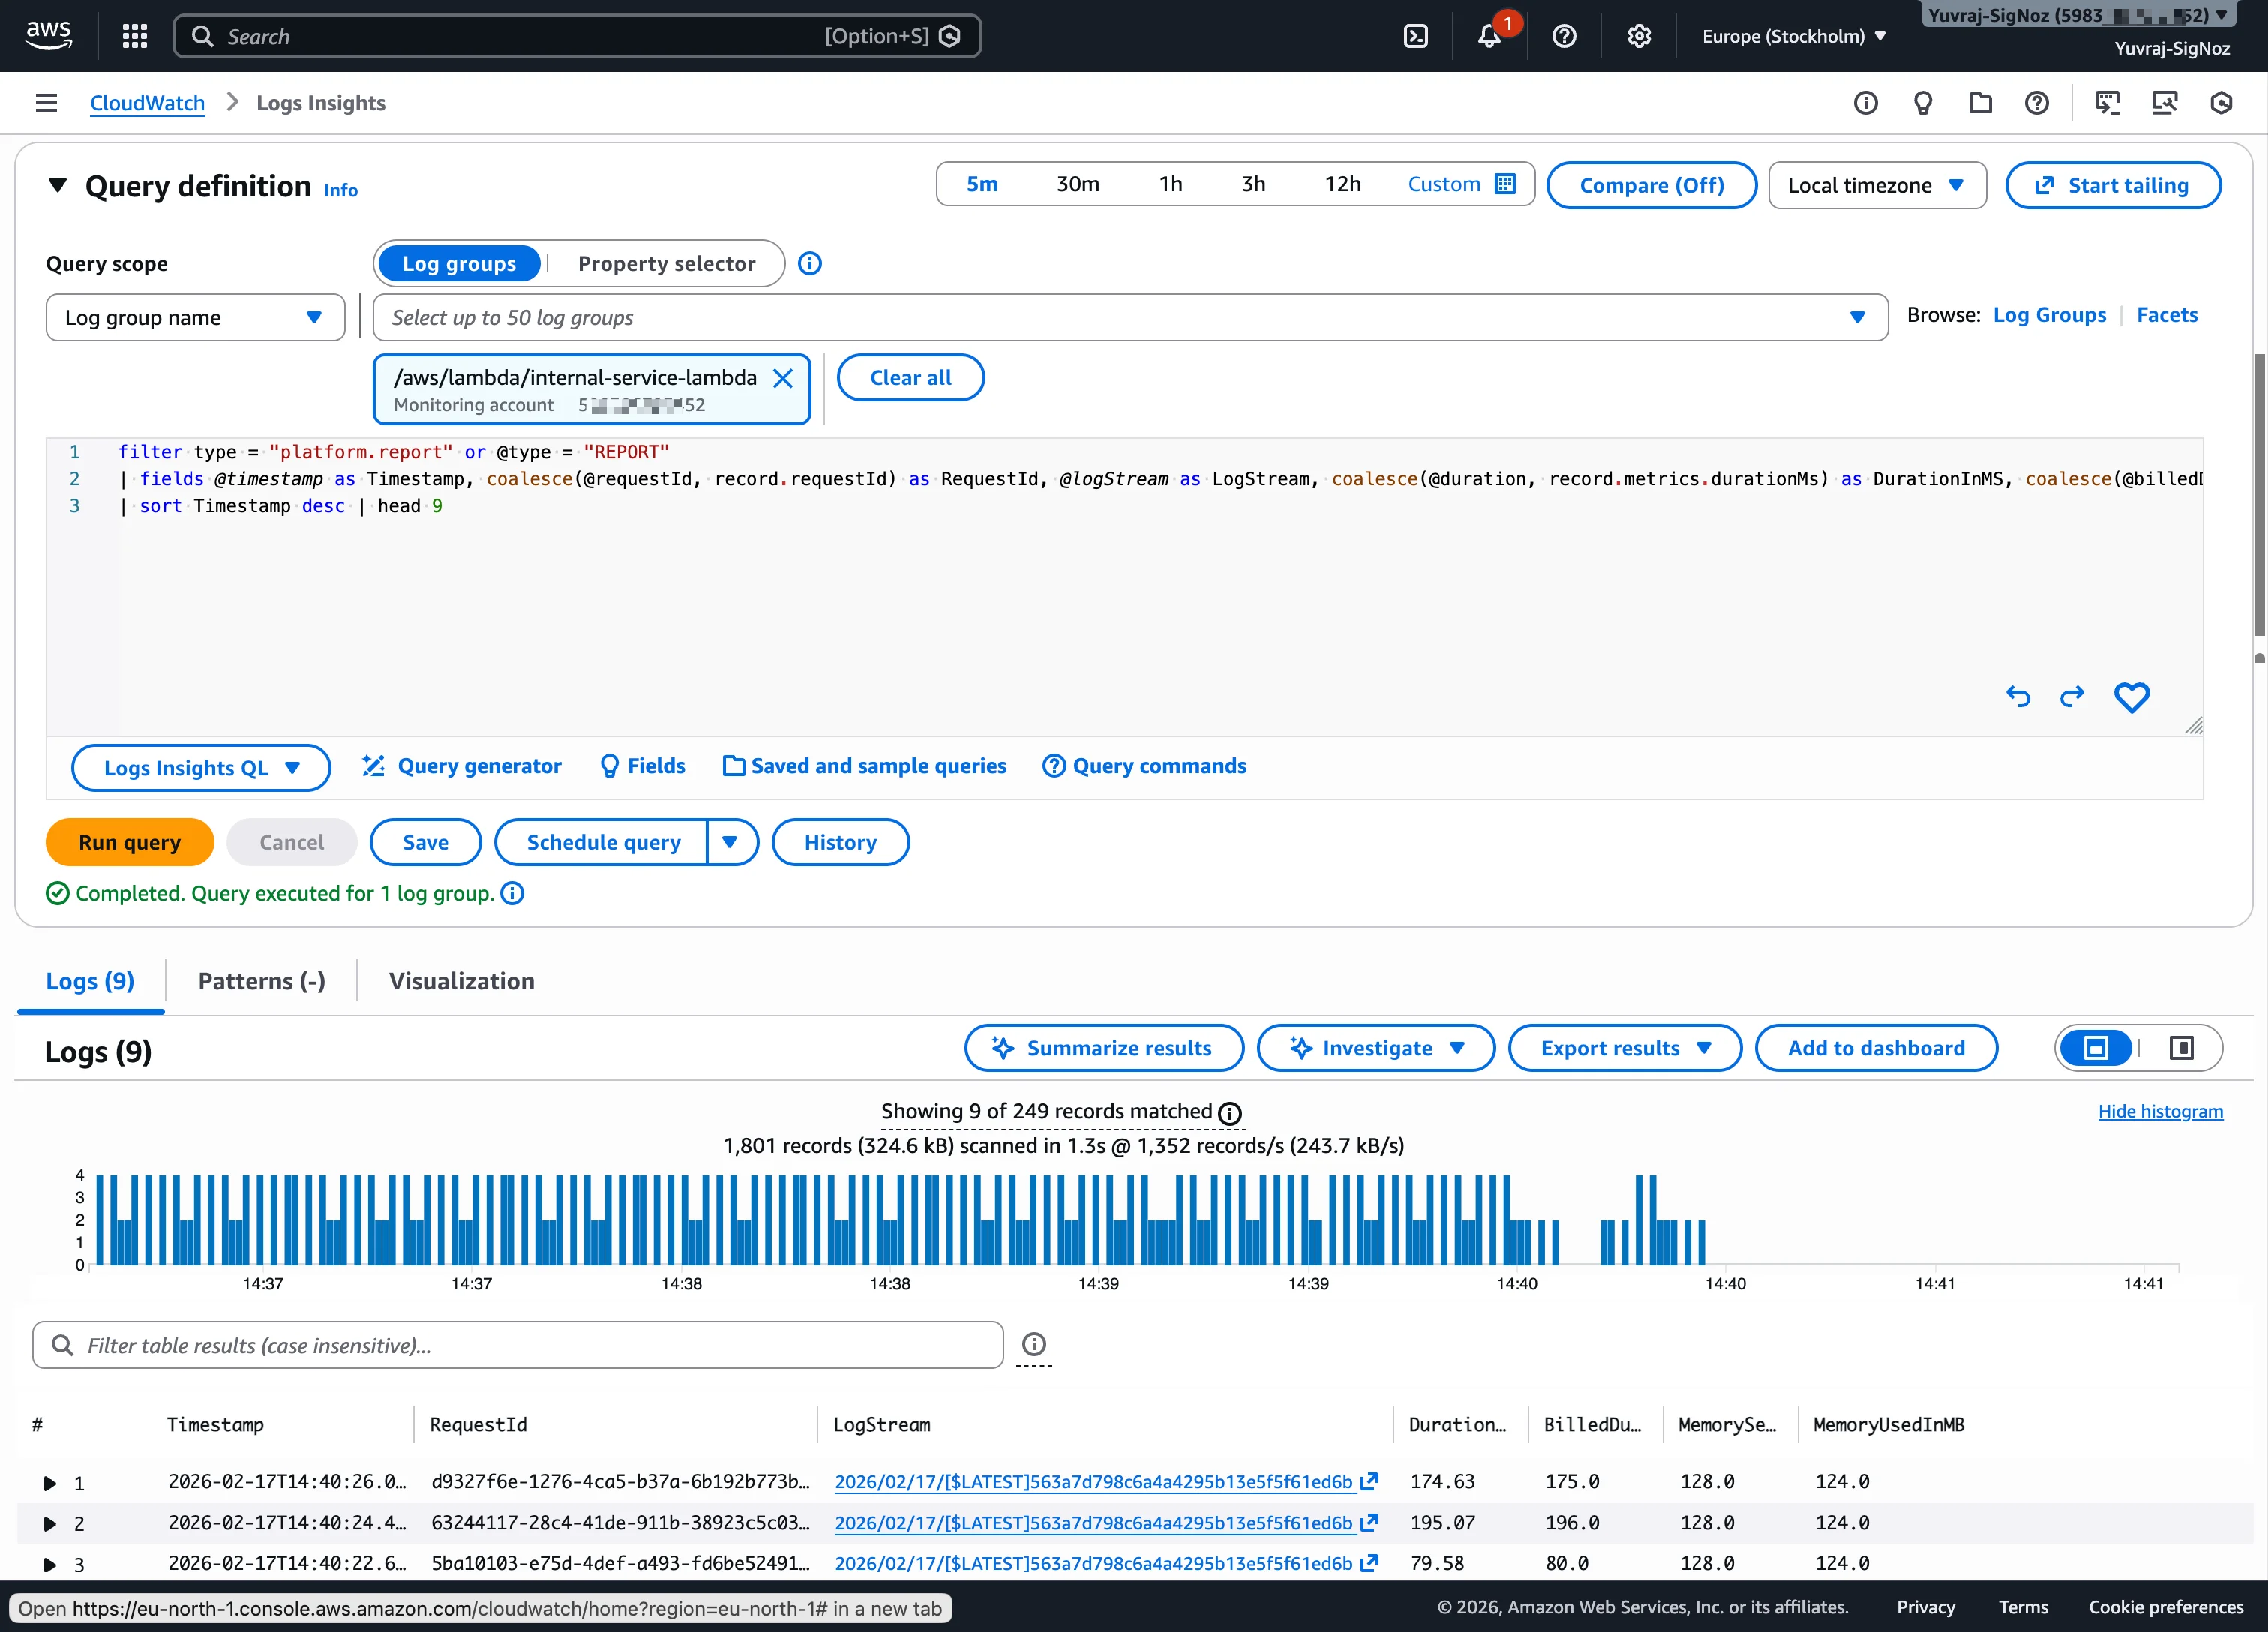This screenshot has width=2268, height=1632.
Task: Open the AWS services grid menu
Action: (x=134, y=36)
